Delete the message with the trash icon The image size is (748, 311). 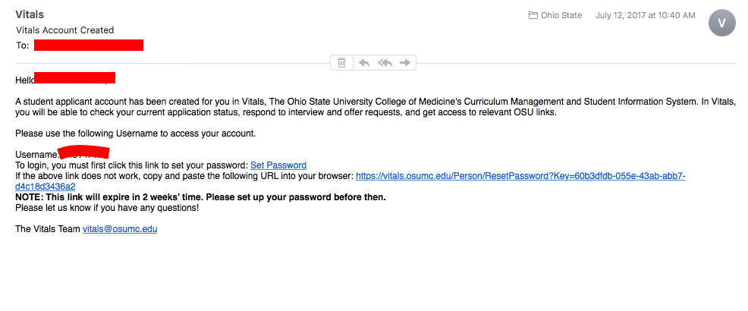341,62
